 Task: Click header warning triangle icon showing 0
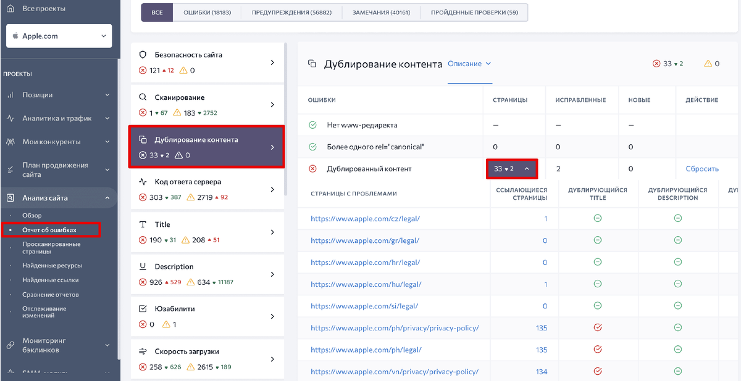coord(708,63)
